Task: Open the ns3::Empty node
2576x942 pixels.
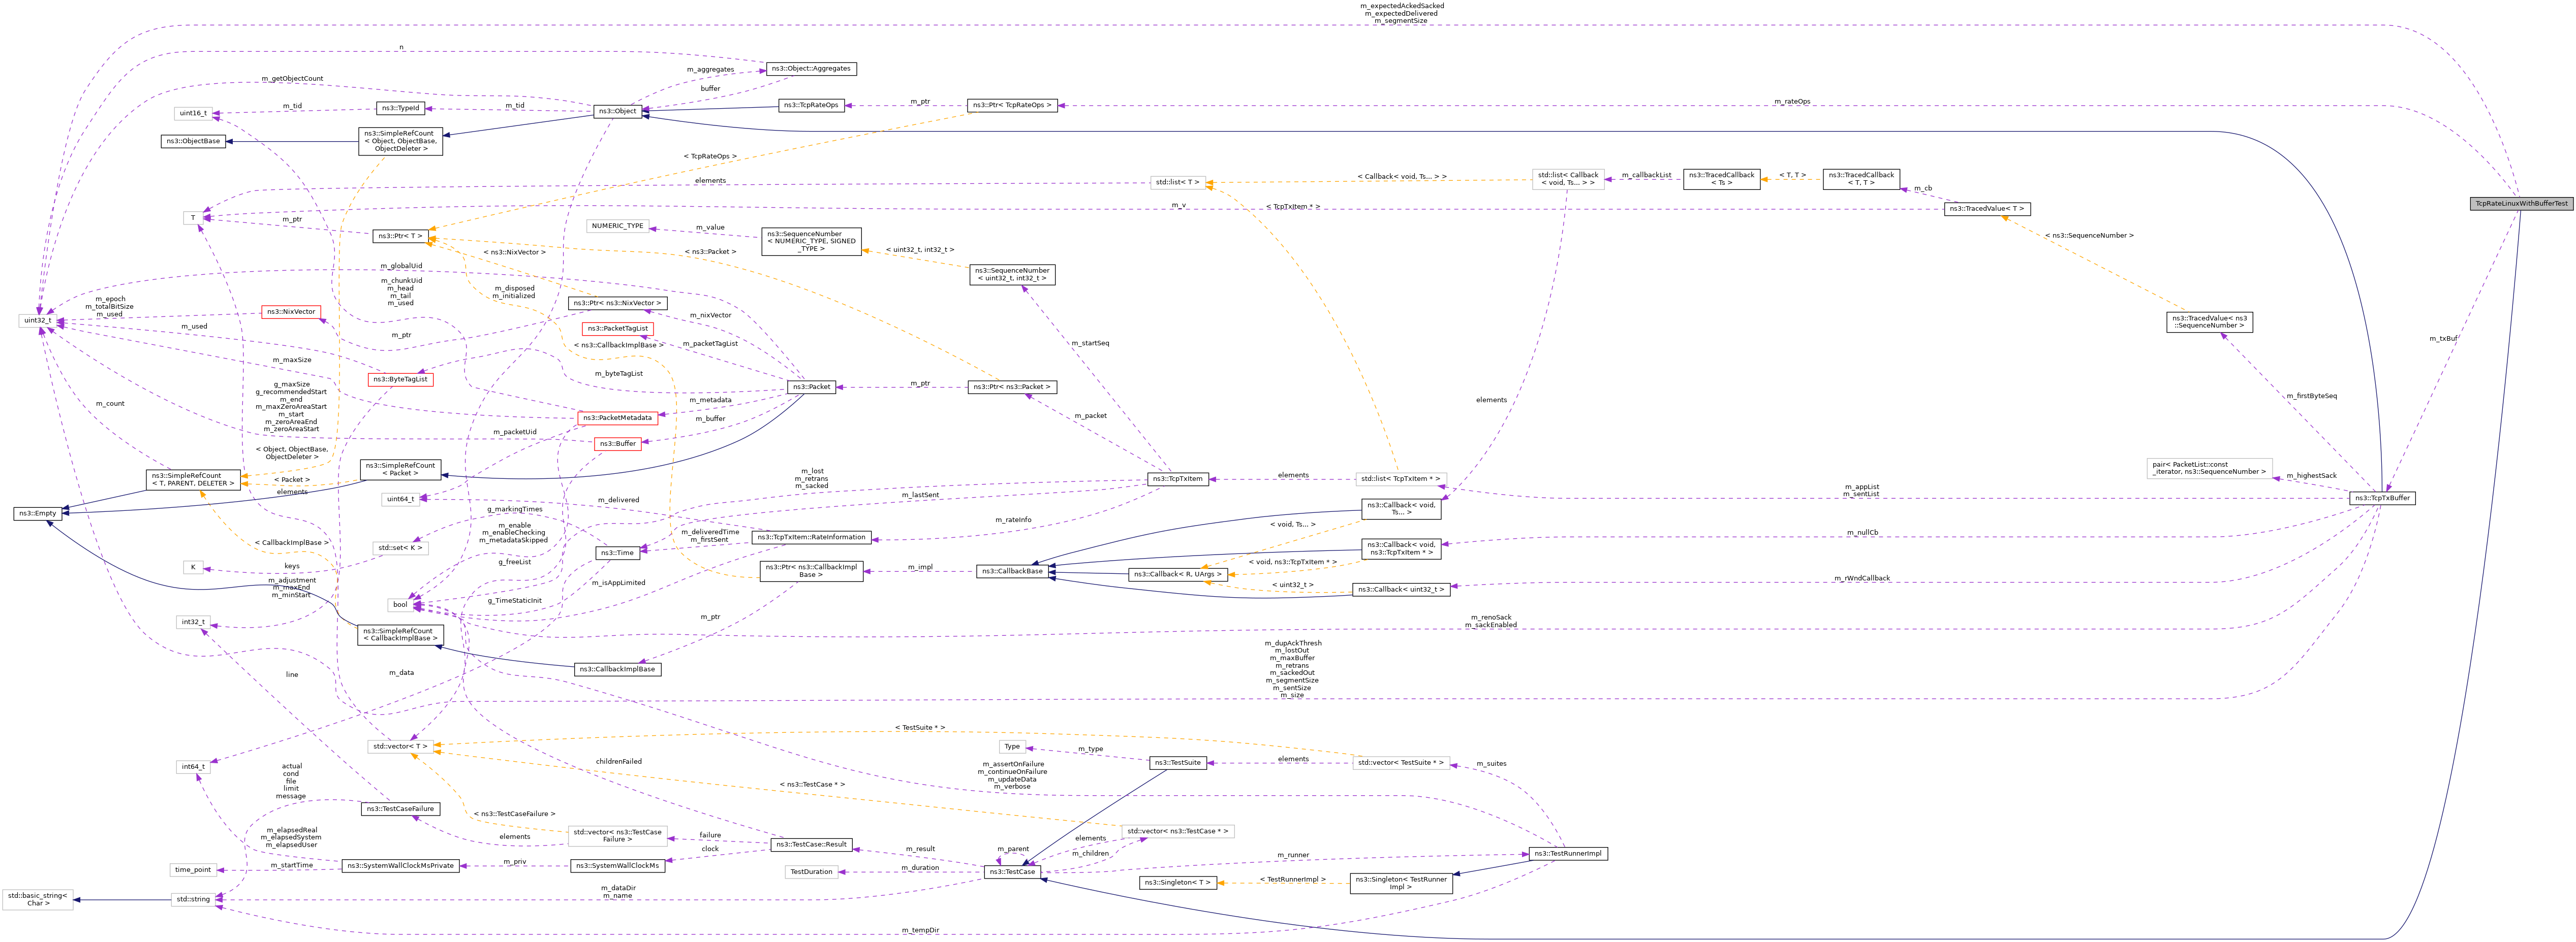Action: (x=37, y=513)
